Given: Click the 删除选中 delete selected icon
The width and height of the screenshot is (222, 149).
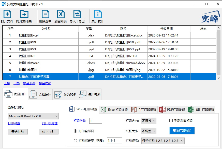Looking at the screenshot, I should click(x=45, y=14).
